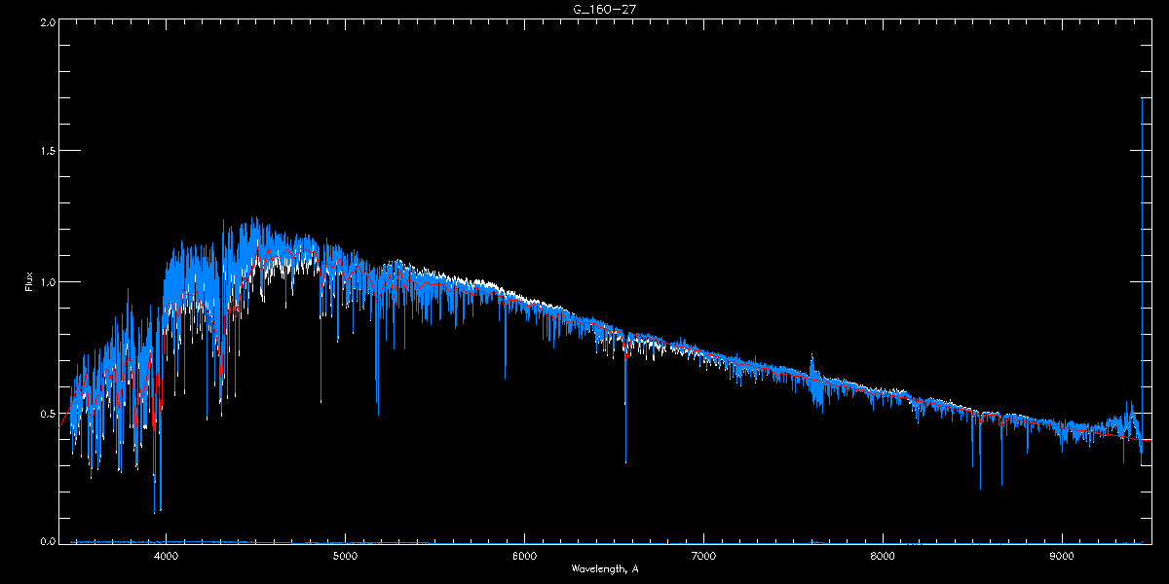The width and height of the screenshot is (1169, 584).
Task: Click the Flux y-axis label
Action: pyautogui.click(x=29, y=282)
